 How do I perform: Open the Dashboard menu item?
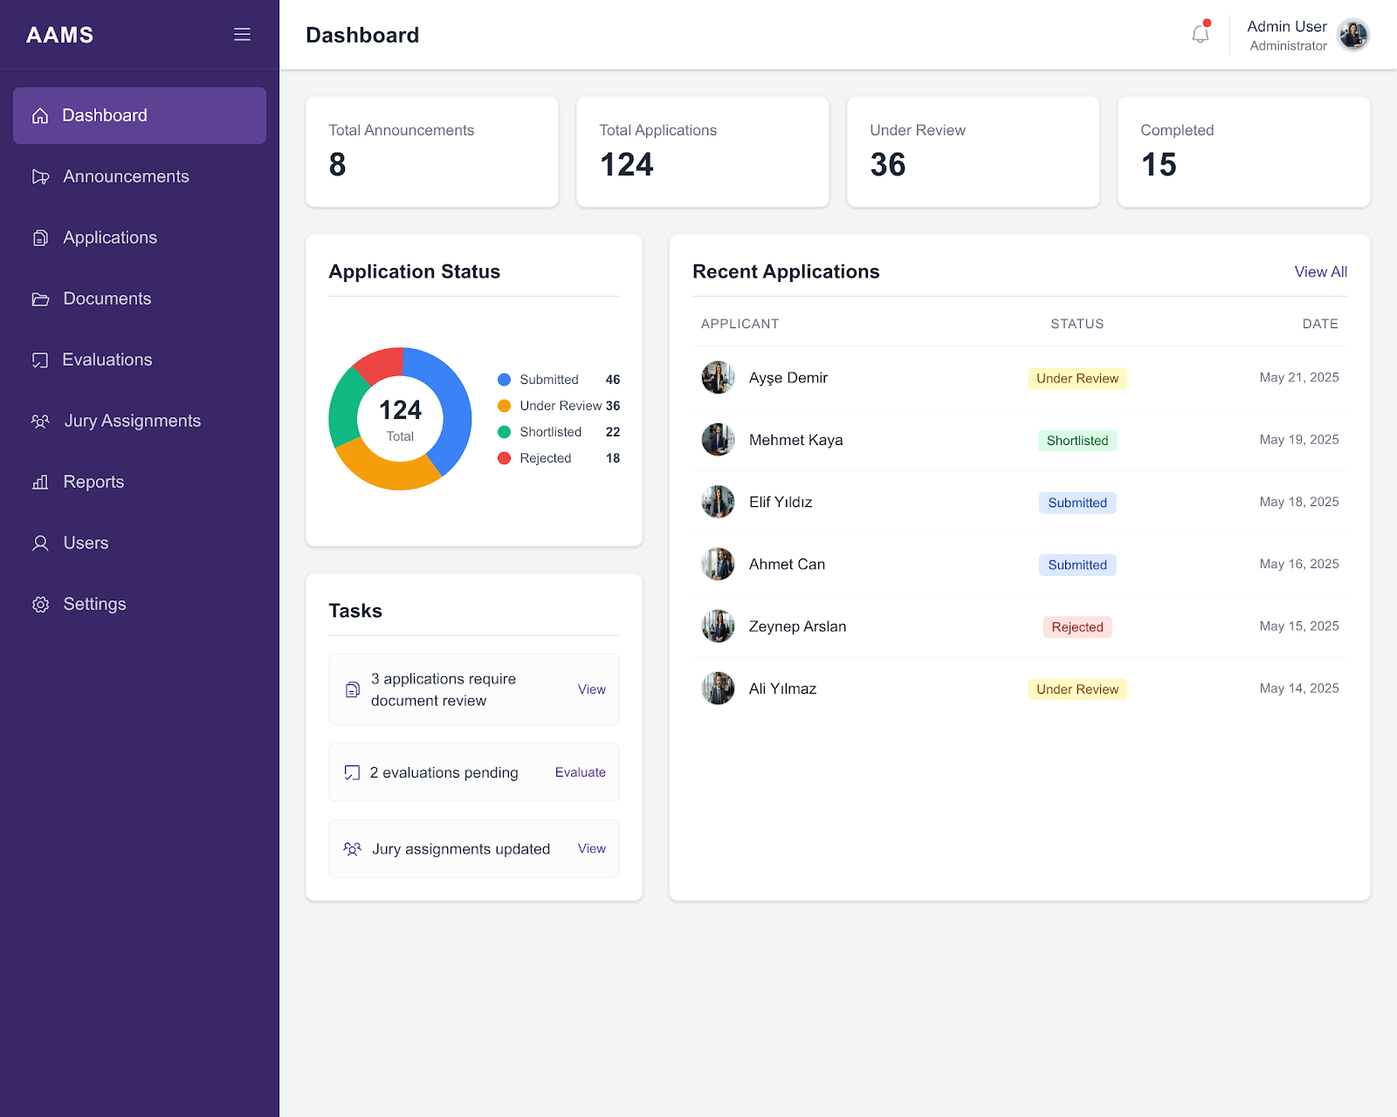pyautogui.click(x=140, y=115)
